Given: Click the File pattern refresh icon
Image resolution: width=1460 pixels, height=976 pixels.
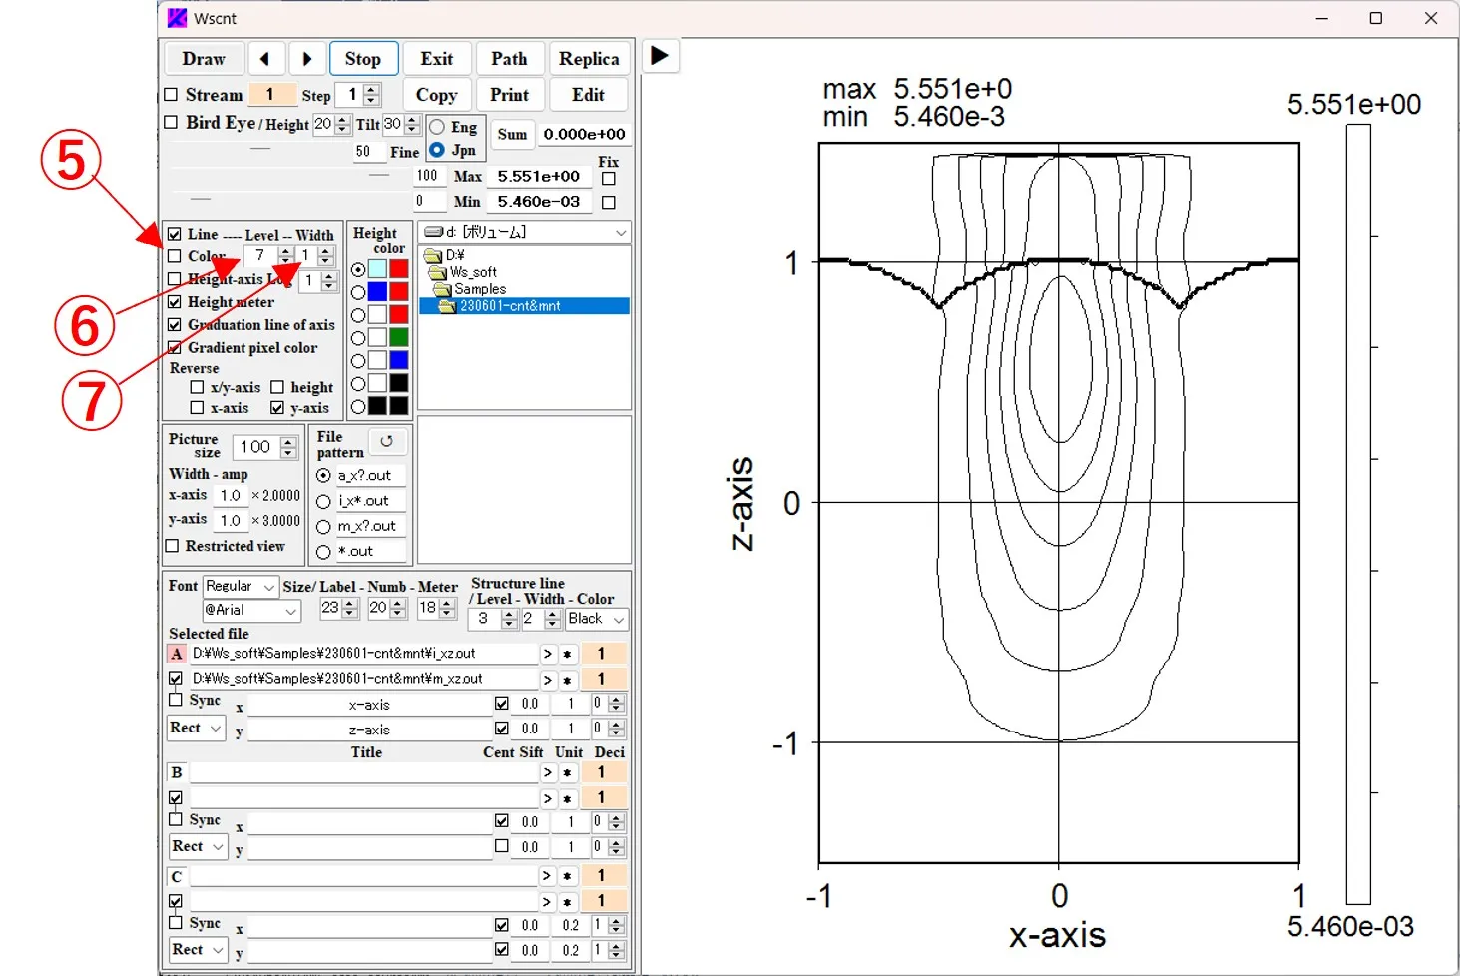Looking at the screenshot, I should click(387, 441).
